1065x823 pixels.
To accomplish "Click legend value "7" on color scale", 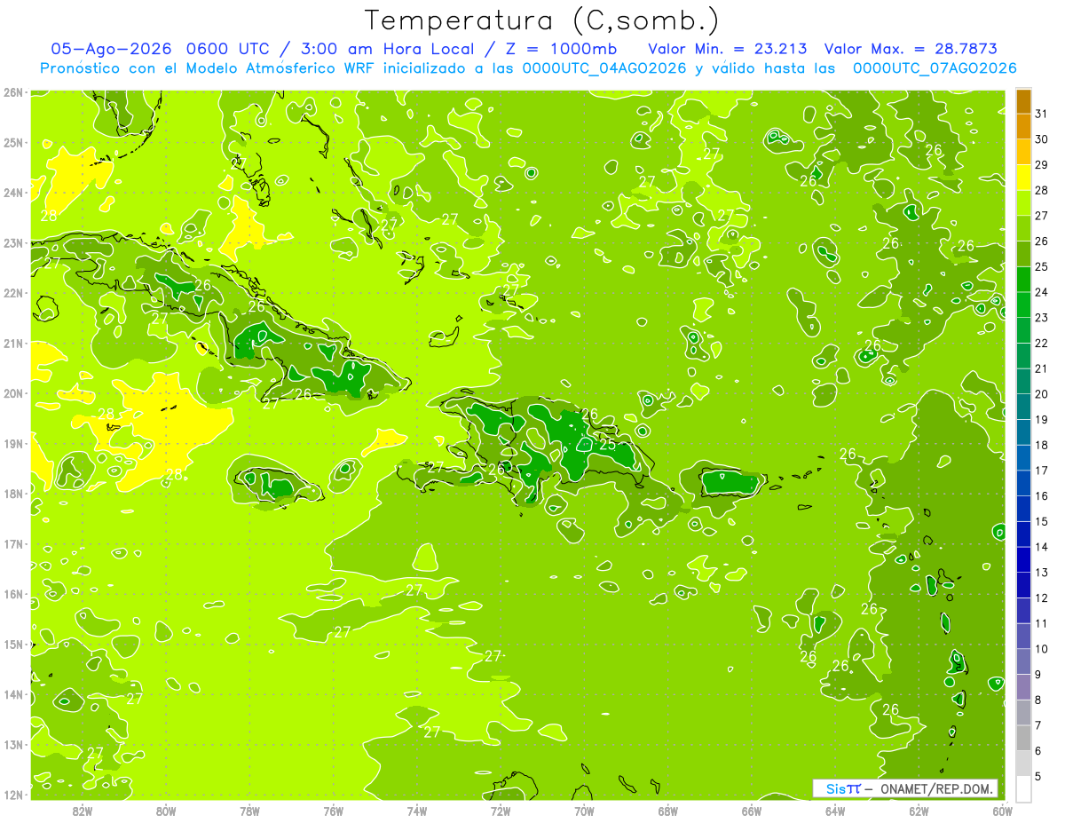I will tap(1039, 725).
